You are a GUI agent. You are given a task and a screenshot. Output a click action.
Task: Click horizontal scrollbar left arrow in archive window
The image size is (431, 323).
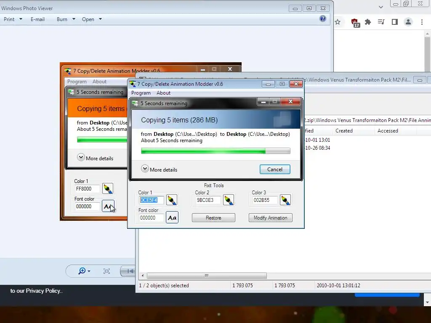[x=143, y=275]
